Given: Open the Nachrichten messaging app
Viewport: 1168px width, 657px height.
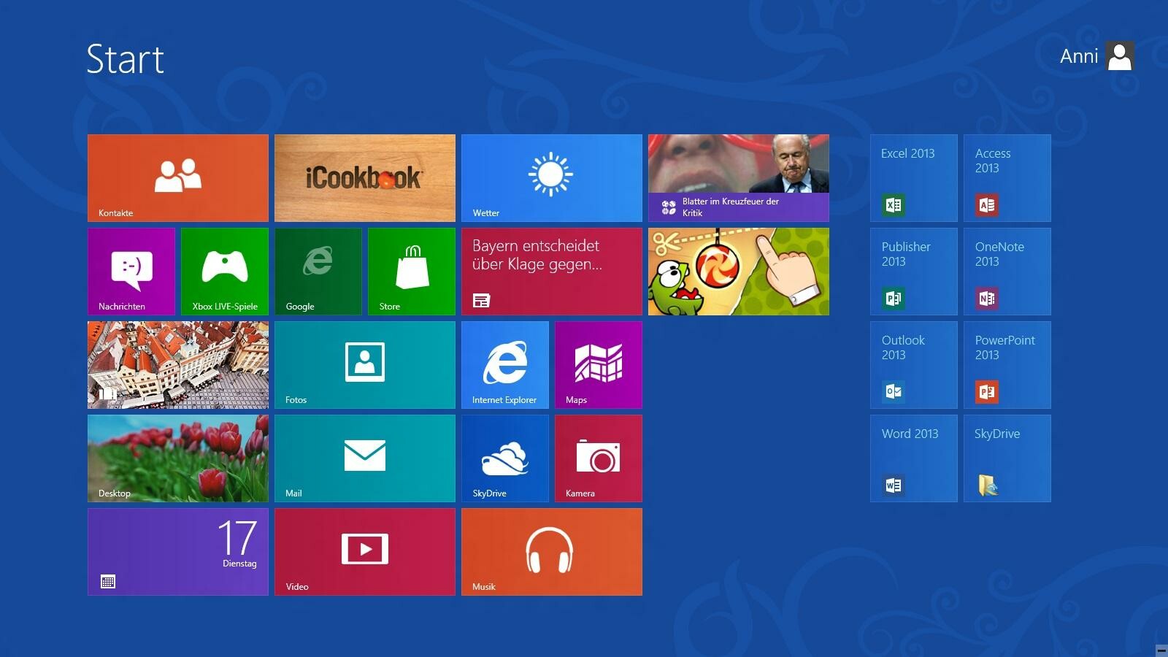Looking at the screenshot, I should (x=131, y=271).
